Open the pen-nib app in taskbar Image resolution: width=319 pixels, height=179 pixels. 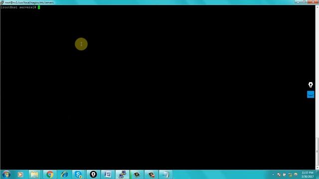[x=93, y=175]
